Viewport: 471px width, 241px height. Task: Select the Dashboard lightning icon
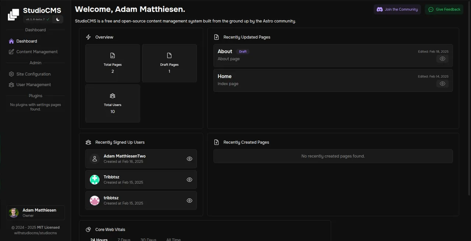pos(11,41)
